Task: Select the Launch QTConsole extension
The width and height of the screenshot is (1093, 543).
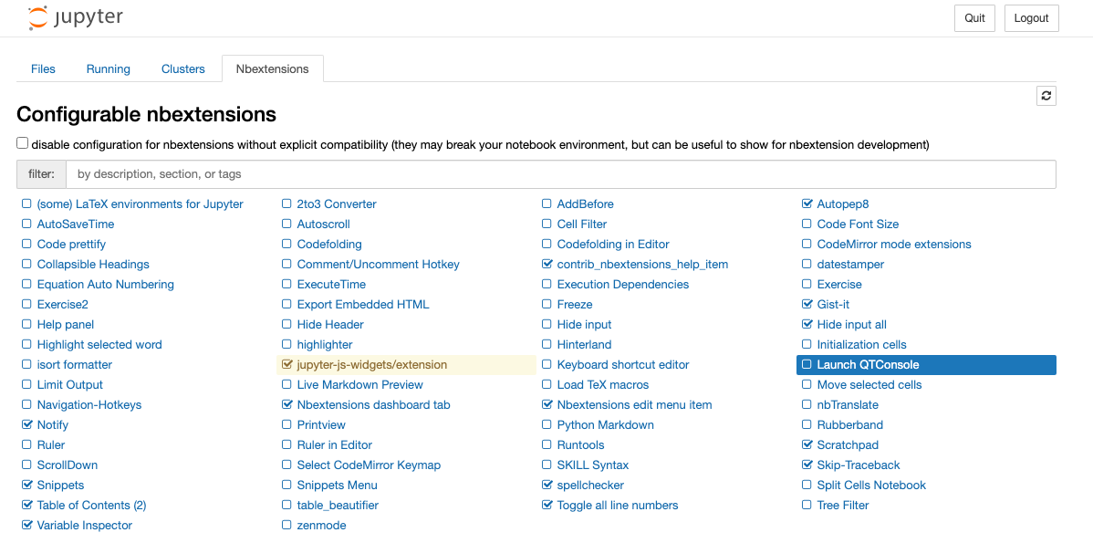Action: 868,365
